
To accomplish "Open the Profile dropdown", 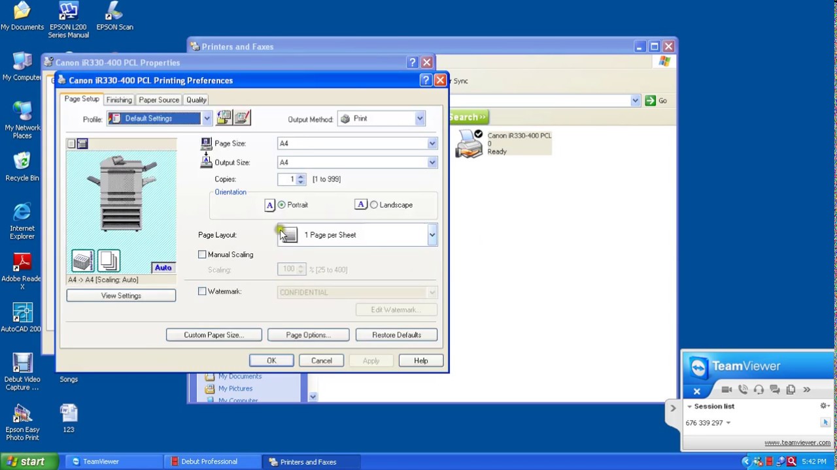I will coord(207,118).
